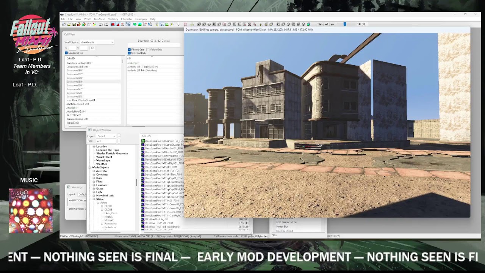
Task: Select the Downtown169 cell row
Action: pos(93,82)
